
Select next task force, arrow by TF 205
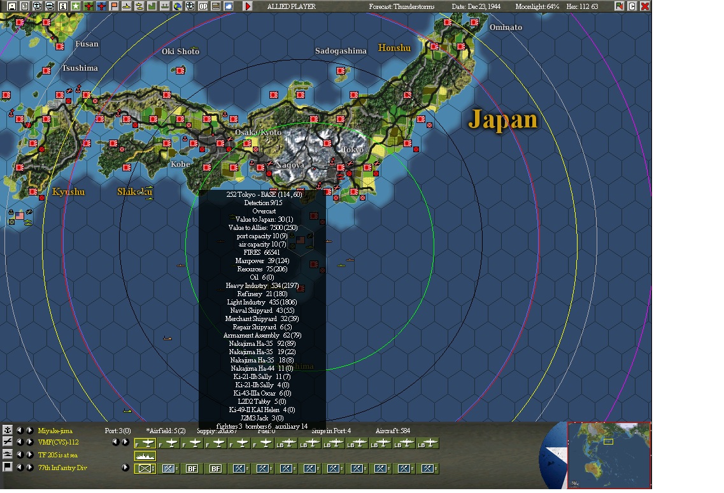29,455
